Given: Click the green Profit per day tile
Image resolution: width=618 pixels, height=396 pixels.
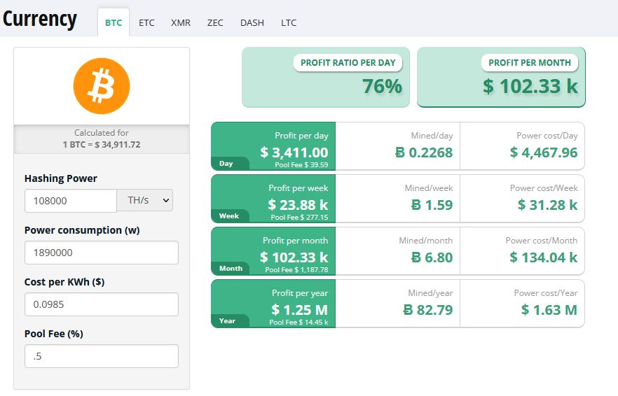Looking at the screenshot, I should 273,146.
